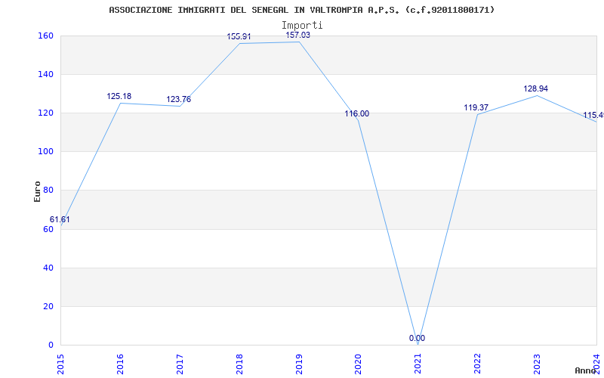Image resolution: width=604 pixels, height=378 pixels.
Task: Click the 0 y-axis tick label
Action: (x=51, y=345)
